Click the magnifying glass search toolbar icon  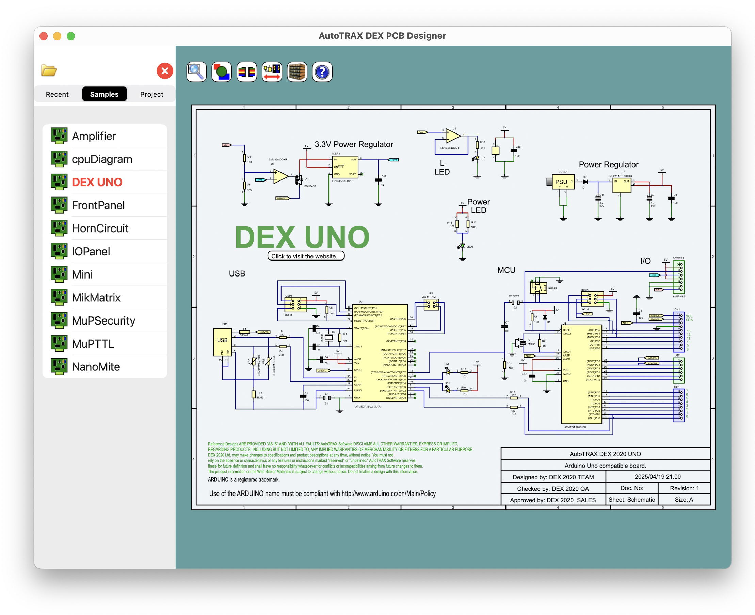(196, 72)
